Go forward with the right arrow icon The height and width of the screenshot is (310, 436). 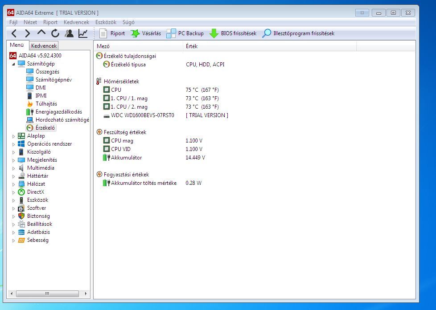tap(27, 33)
